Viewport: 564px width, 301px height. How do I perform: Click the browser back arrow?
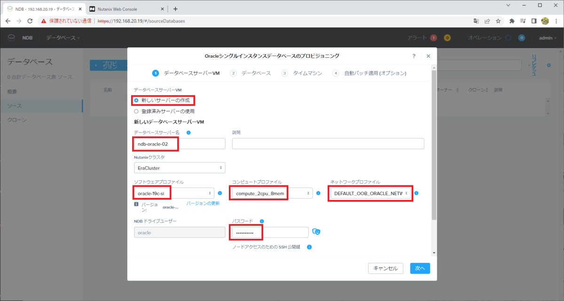[8, 21]
